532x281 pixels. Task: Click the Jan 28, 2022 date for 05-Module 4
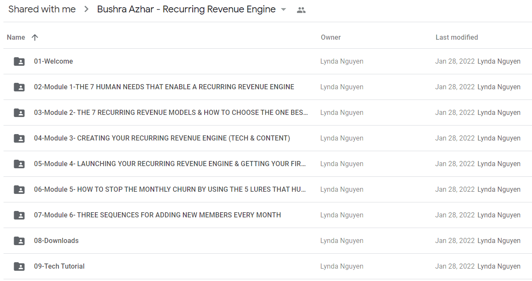[x=455, y=164]
